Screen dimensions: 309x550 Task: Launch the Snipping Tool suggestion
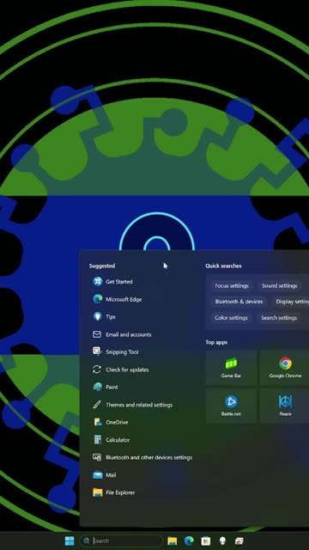click(116, 351)
